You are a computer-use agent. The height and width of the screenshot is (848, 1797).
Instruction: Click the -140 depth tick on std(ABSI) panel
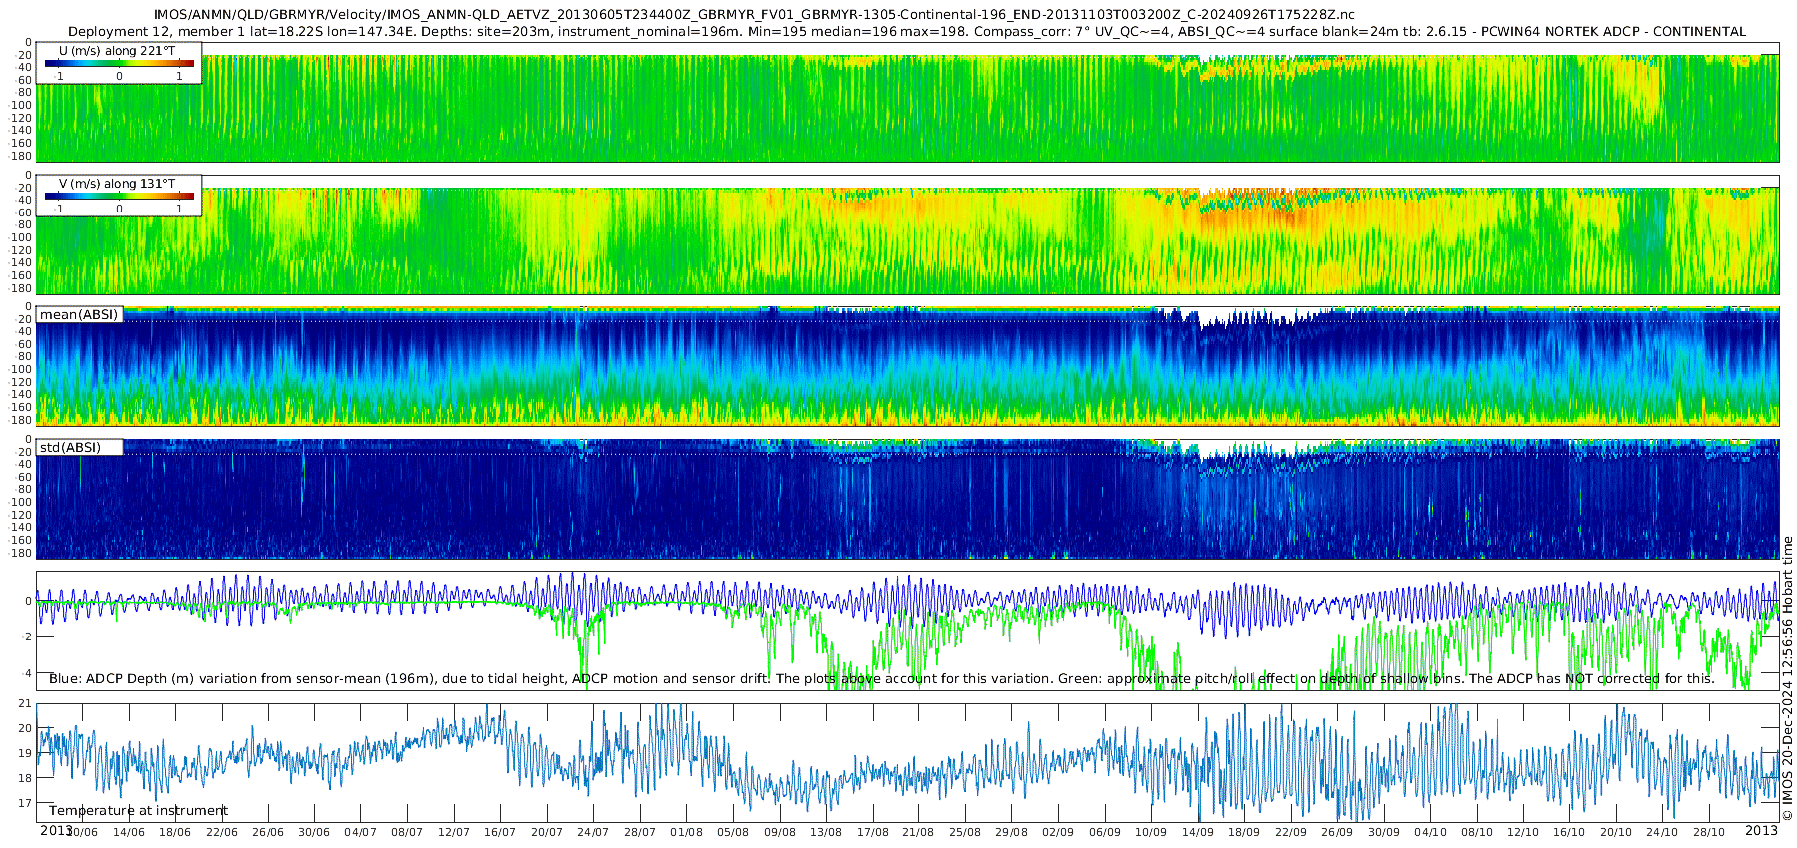tap(20, 527)
